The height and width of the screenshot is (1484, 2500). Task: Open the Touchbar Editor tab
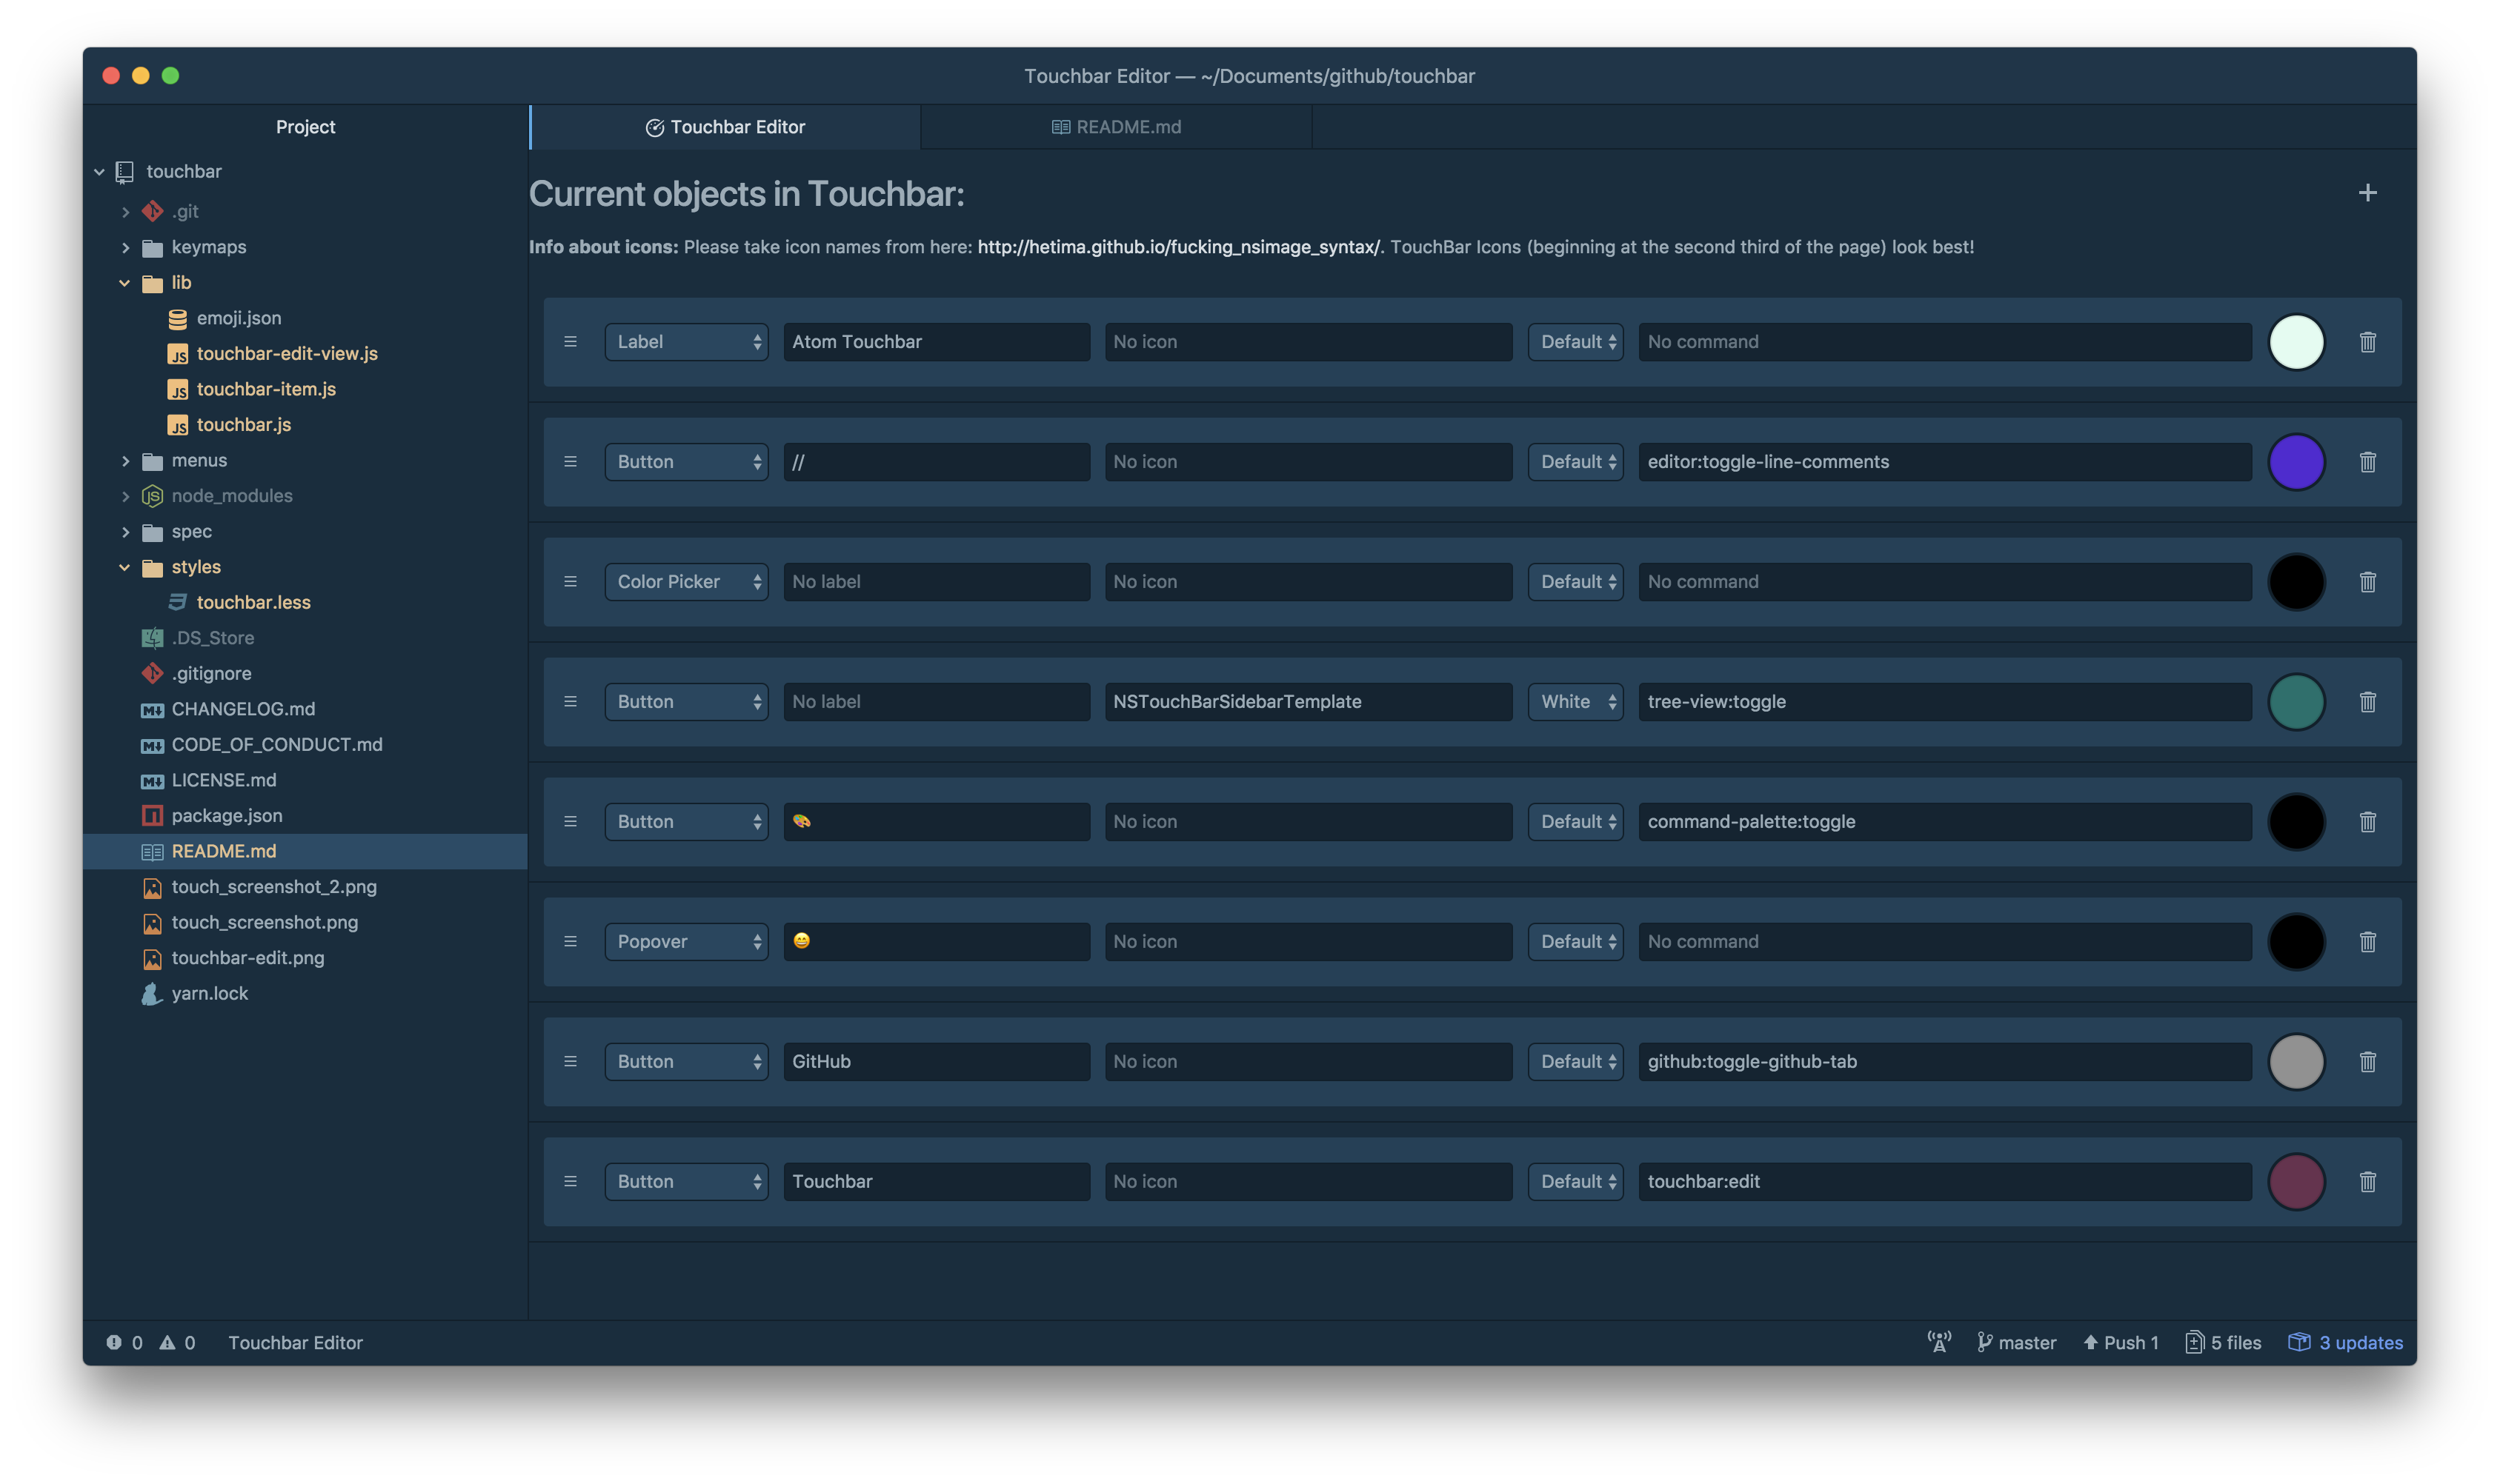coord(725,125)
